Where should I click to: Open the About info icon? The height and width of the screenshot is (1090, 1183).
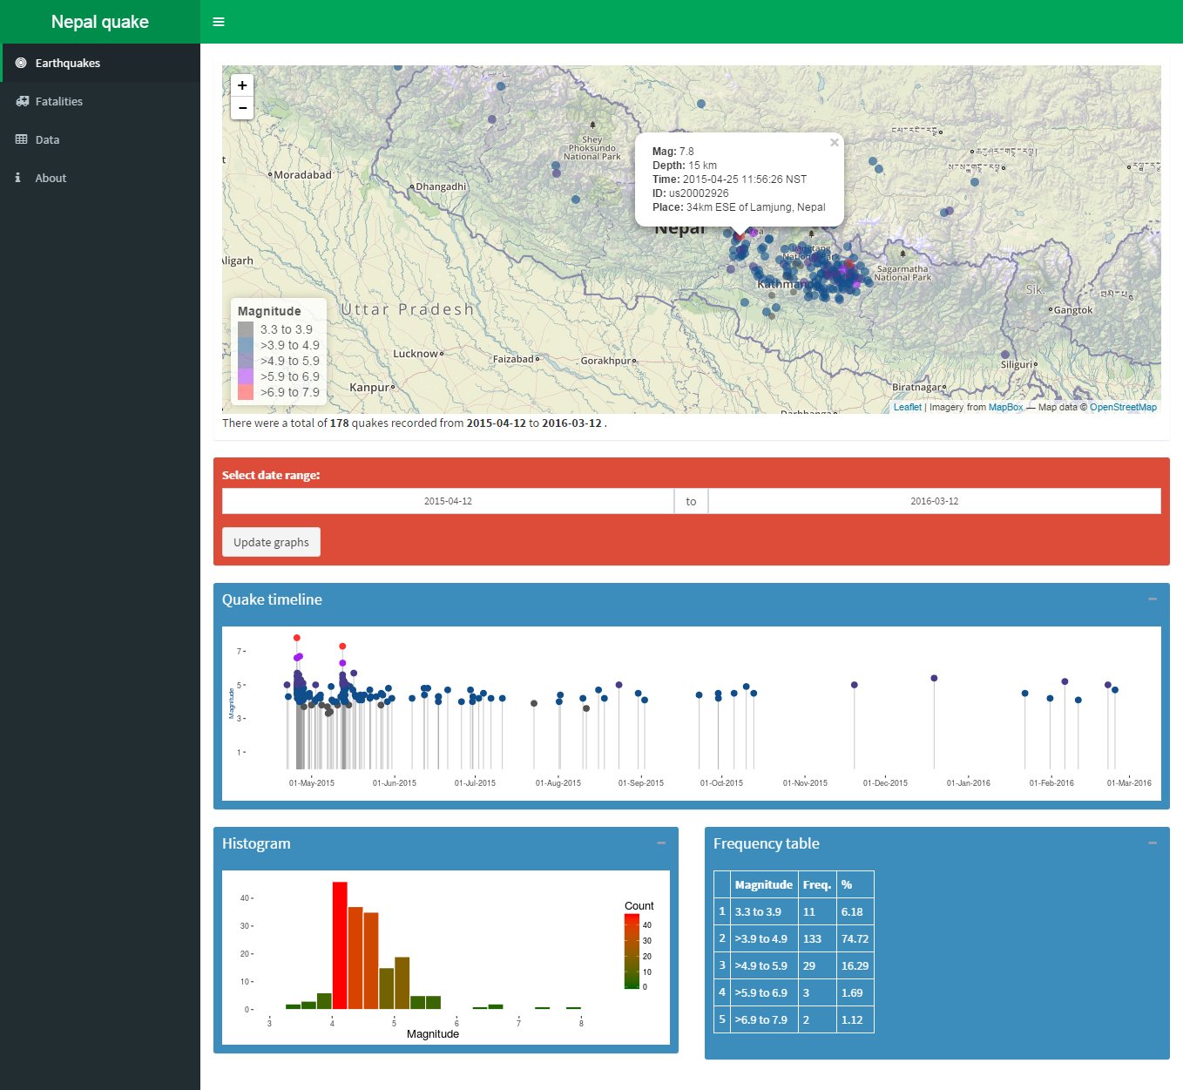(x=17, y=178)
